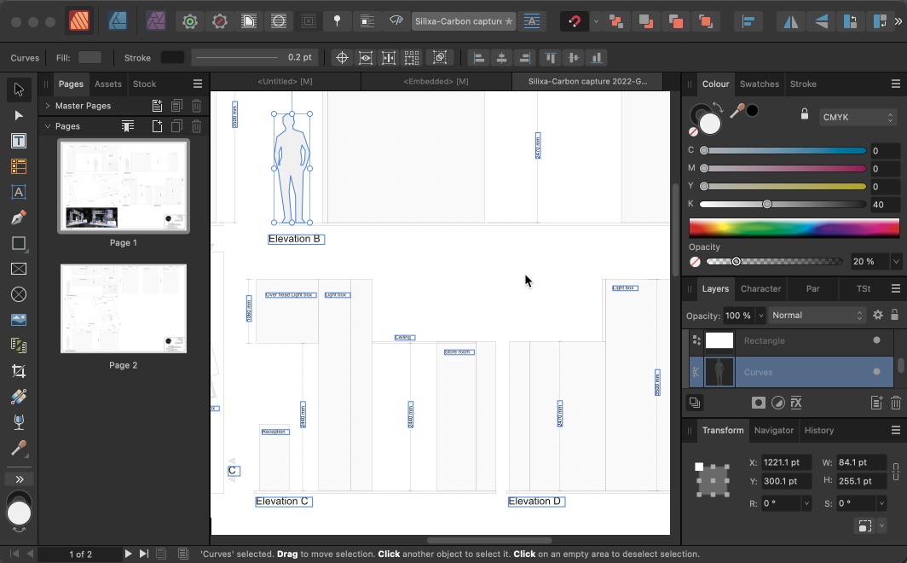Open the CMYK colour model dropdown
Viewport: 907px width, 563px height.
(x=857, y=117)
